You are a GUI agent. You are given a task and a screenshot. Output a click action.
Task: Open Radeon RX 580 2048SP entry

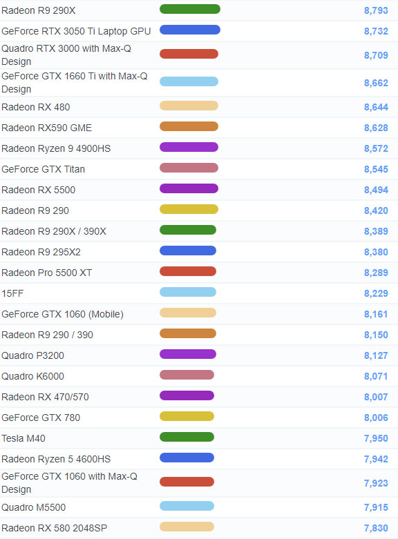click(54, 528)
